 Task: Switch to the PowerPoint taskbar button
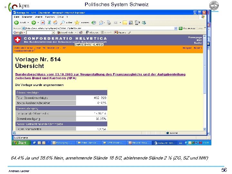[x=139, y=143]
